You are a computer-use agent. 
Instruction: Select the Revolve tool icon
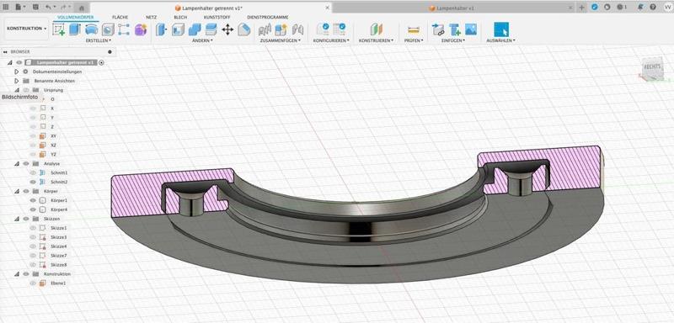click(91, 29)
